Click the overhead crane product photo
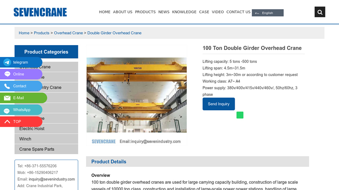 click(136, 95)
